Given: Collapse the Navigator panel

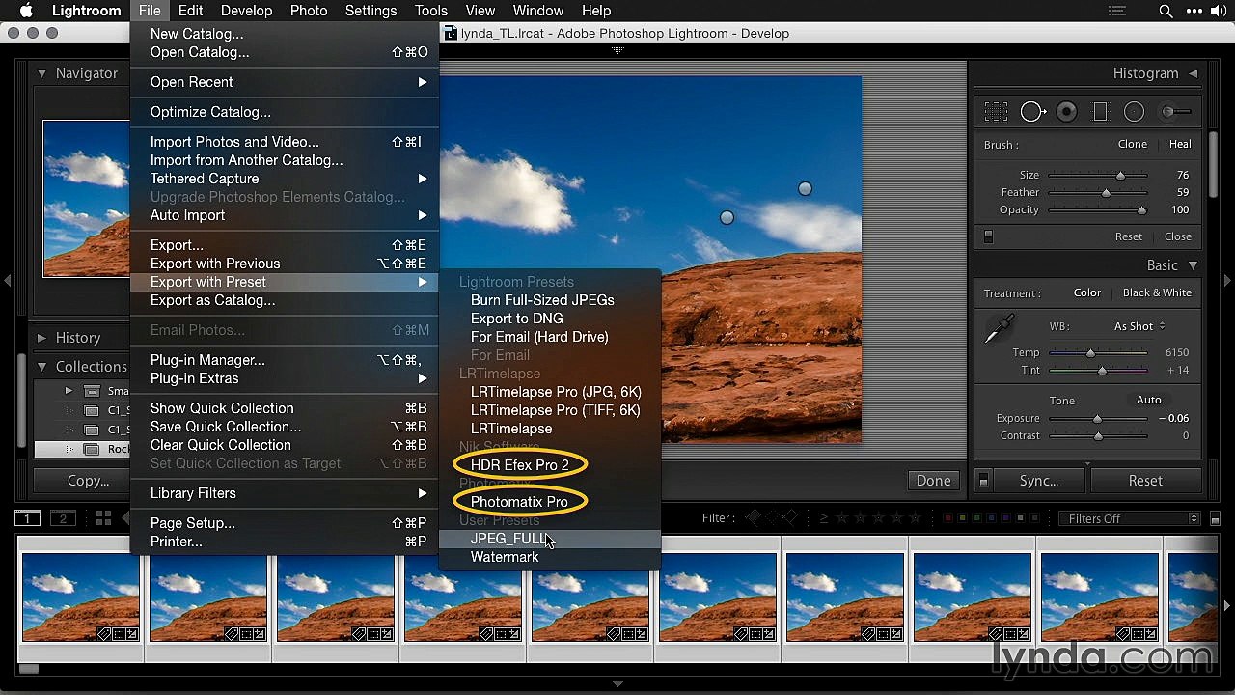Looking at the screenshot, I should 42,73.
